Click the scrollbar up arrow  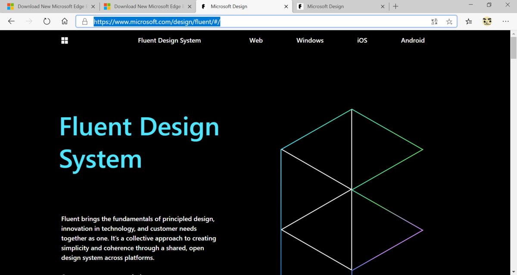pyautogui.click(x=514, y=33)
